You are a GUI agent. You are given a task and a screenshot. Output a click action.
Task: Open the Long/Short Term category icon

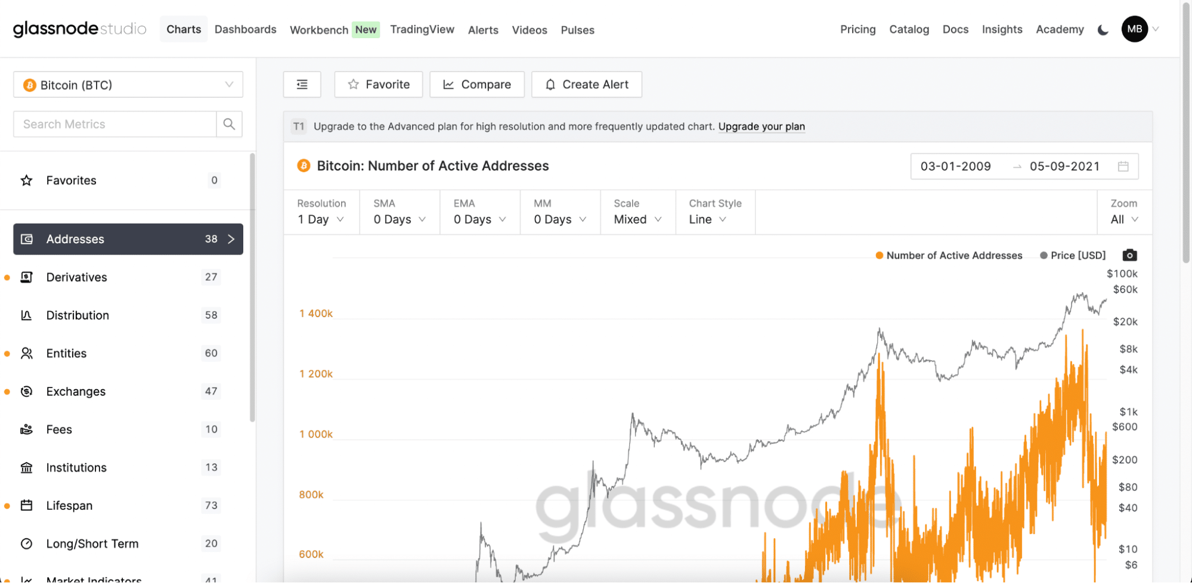pos(26,544)
